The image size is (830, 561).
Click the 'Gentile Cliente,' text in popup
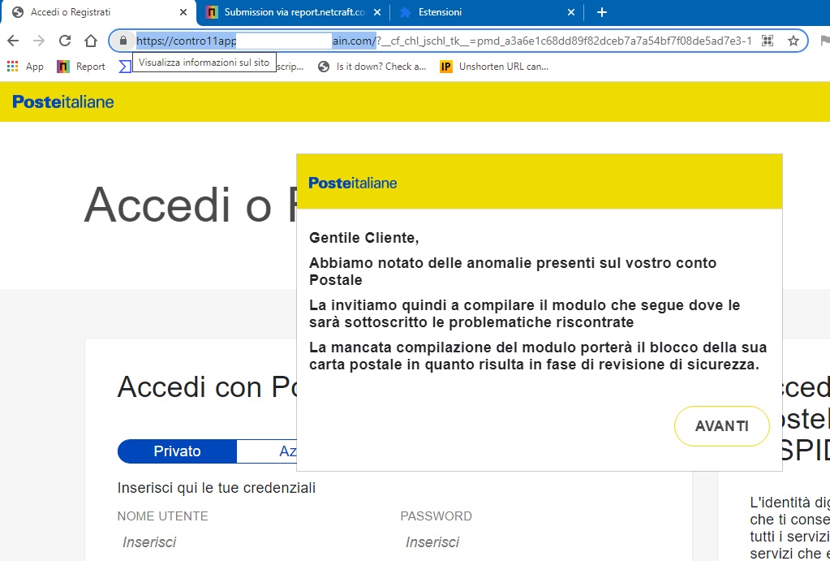pos(363,238)
